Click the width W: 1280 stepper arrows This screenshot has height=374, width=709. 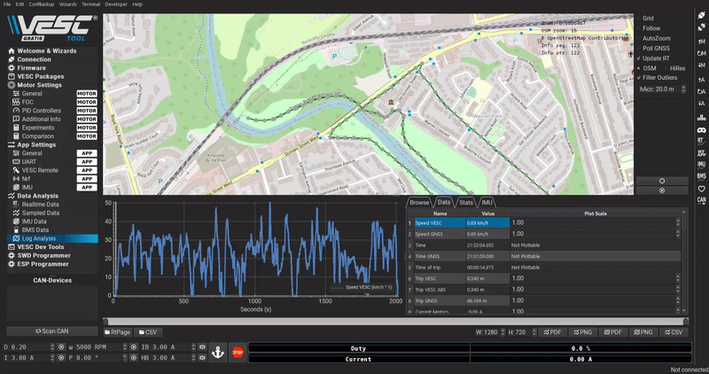[x=503, y=332]
